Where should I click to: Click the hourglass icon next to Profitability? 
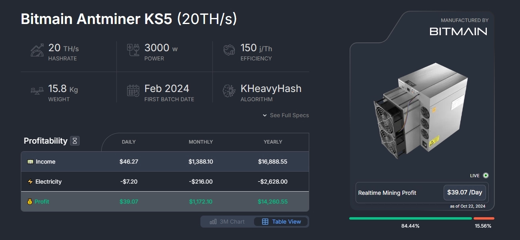coord(75,140)
